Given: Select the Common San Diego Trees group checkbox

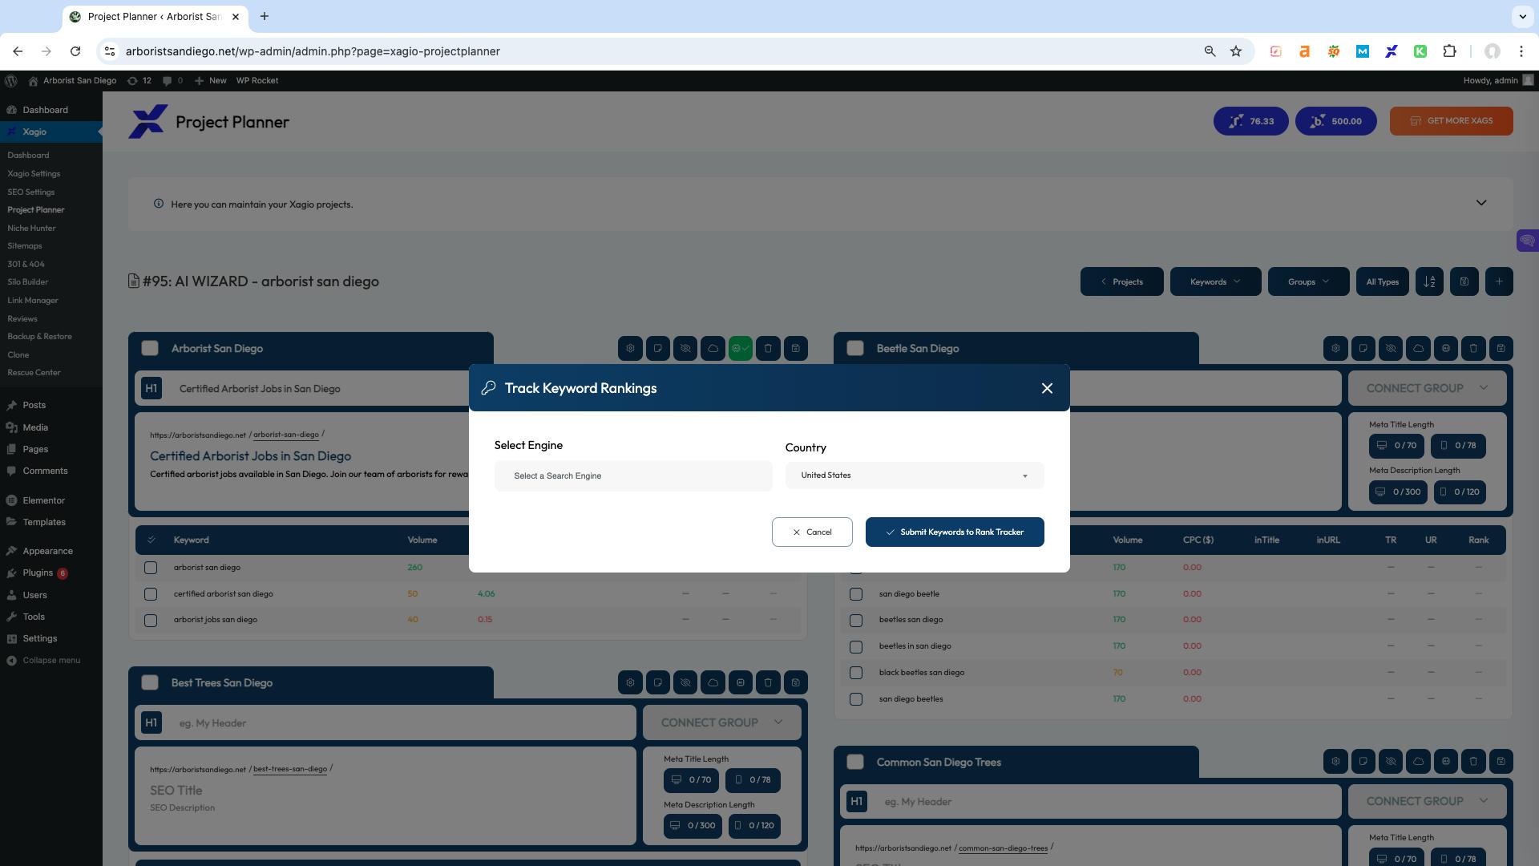Looking at the screenshot, I should (855, 762).
